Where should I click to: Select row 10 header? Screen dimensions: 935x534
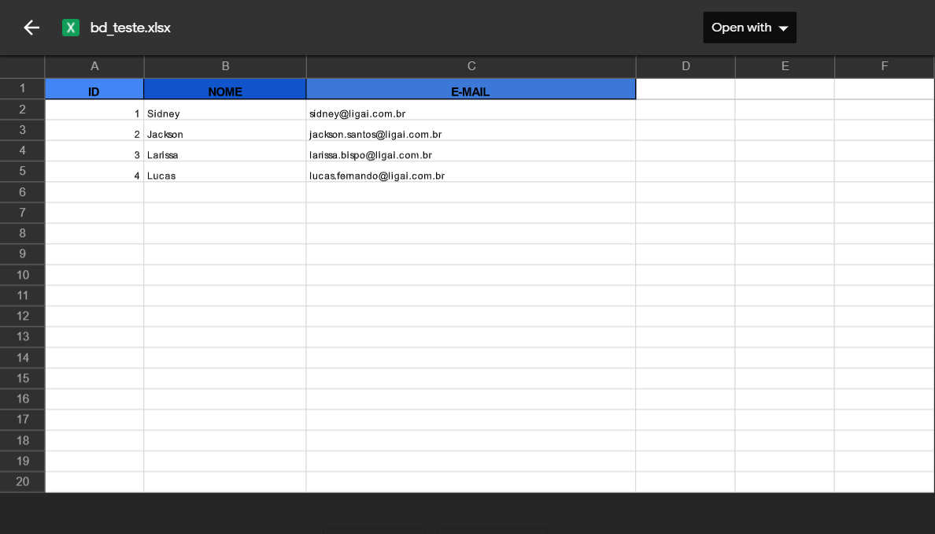22,275
